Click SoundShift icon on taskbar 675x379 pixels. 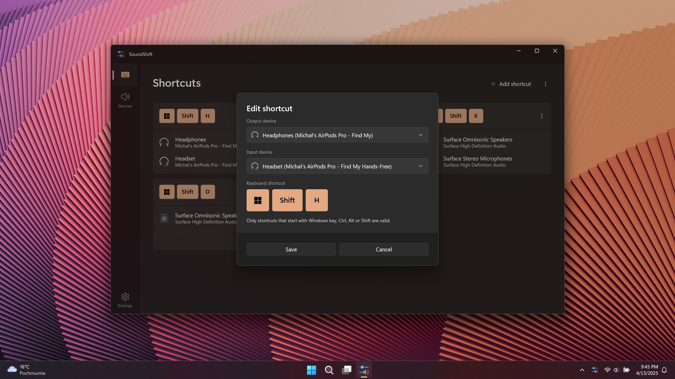[364, 370]
